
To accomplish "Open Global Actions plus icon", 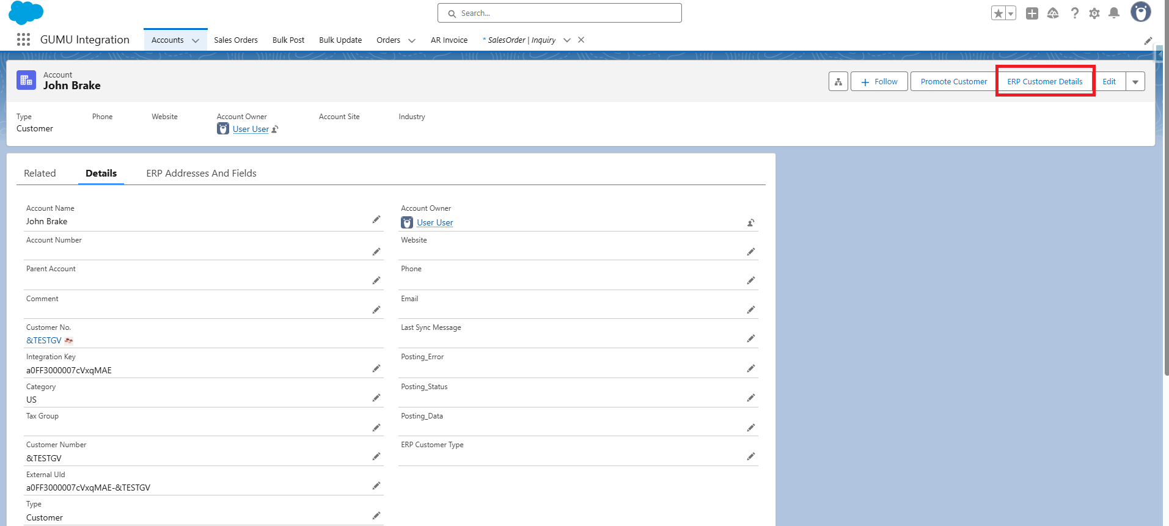I will pos(1032,13).
